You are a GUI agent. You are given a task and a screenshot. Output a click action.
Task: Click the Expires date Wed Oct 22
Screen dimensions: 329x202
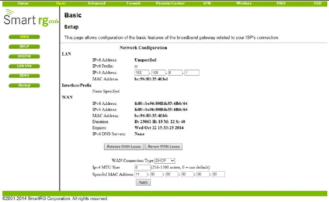[x=159, y=128]
